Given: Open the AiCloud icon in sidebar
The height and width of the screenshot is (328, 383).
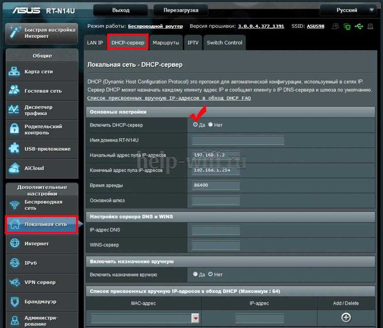Looking at the screenshot, I should [15, 168].
